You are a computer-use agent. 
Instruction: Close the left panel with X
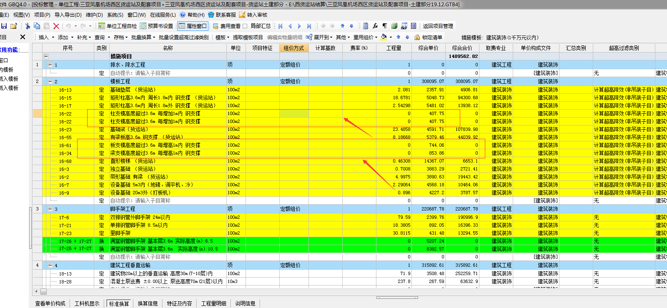pos(23,37)
